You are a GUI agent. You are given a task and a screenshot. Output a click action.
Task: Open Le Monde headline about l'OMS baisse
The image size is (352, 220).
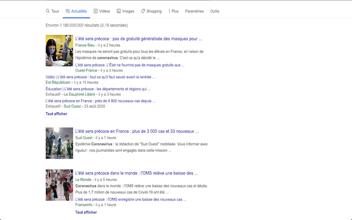coord(136,173)
